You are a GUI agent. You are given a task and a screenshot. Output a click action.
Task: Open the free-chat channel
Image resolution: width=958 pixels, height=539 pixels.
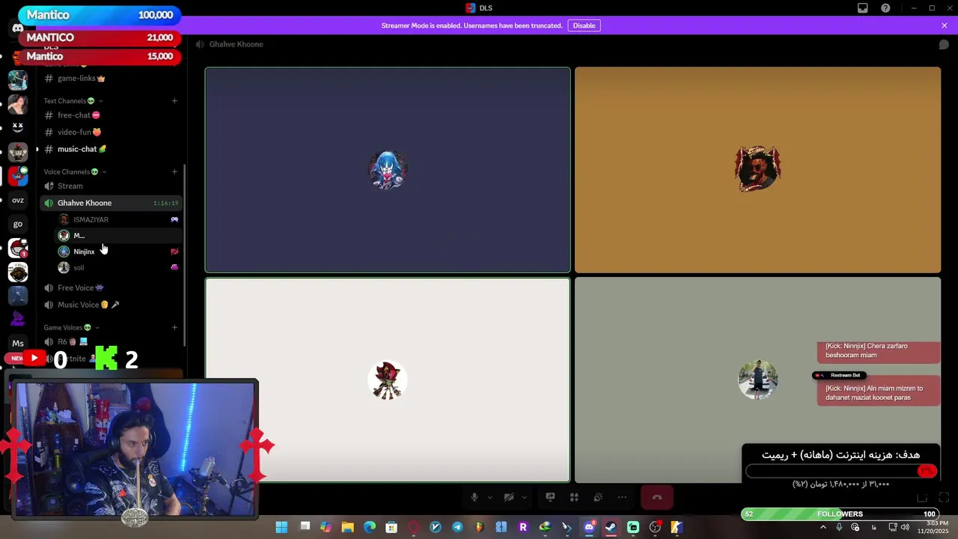click(111, 115)
